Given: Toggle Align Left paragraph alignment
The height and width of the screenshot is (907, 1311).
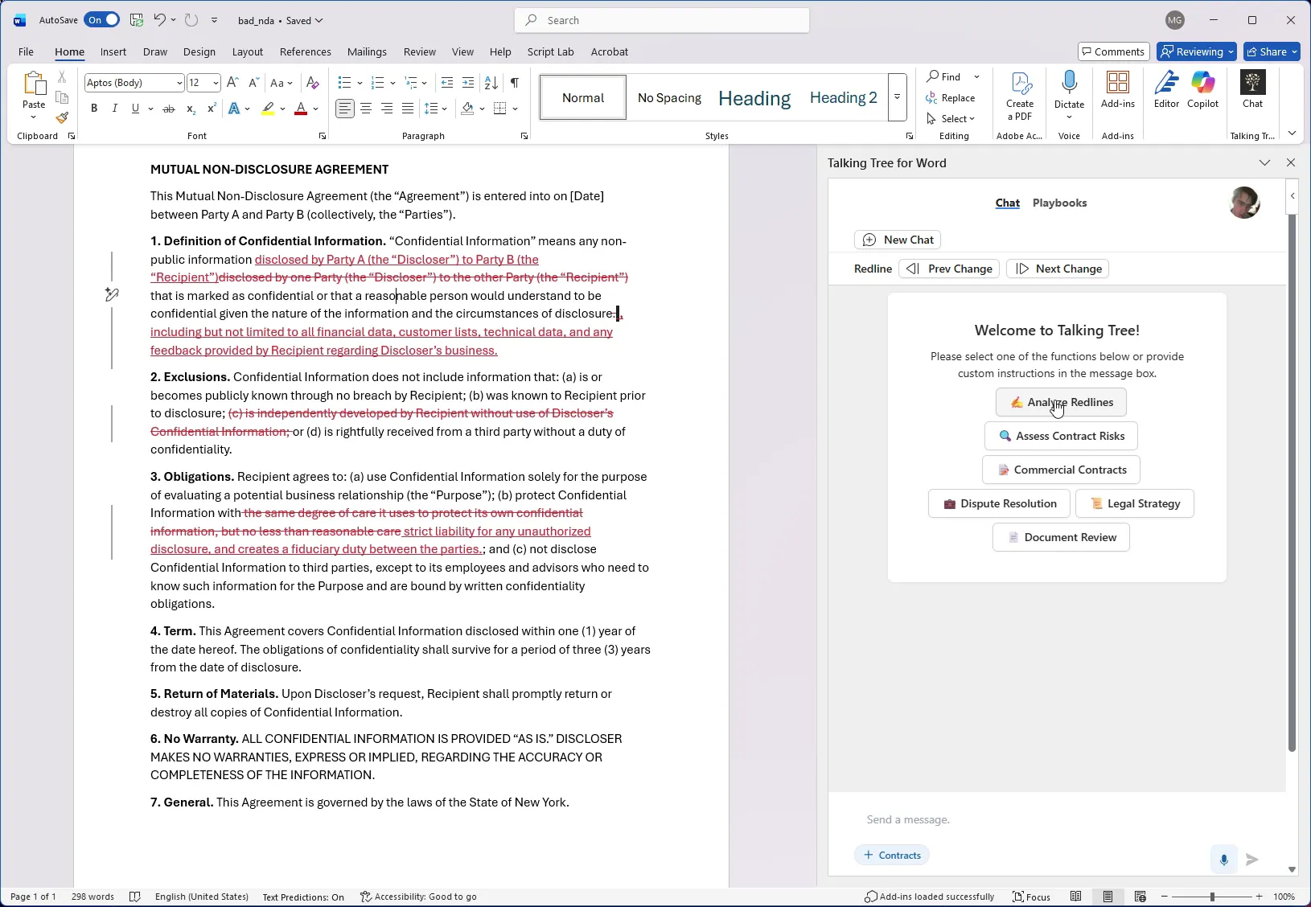Looking at the screenshot, I should pos(345,109).
